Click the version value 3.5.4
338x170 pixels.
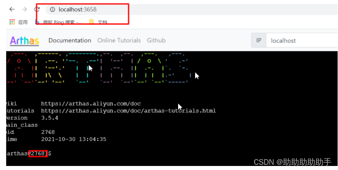tap(49, 118)
